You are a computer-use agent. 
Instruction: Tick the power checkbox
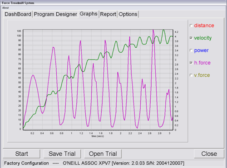191,50
